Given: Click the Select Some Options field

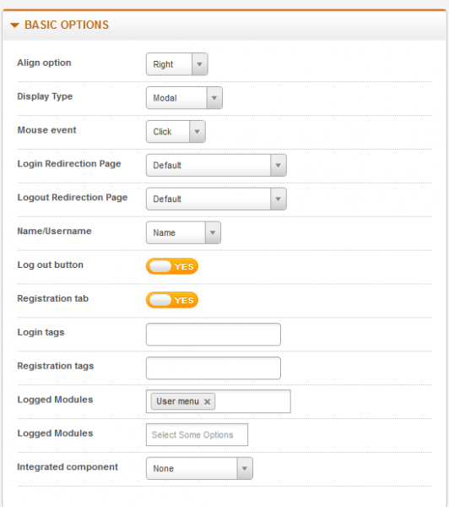Looking at the screenshot, I should tap(197, 435).
